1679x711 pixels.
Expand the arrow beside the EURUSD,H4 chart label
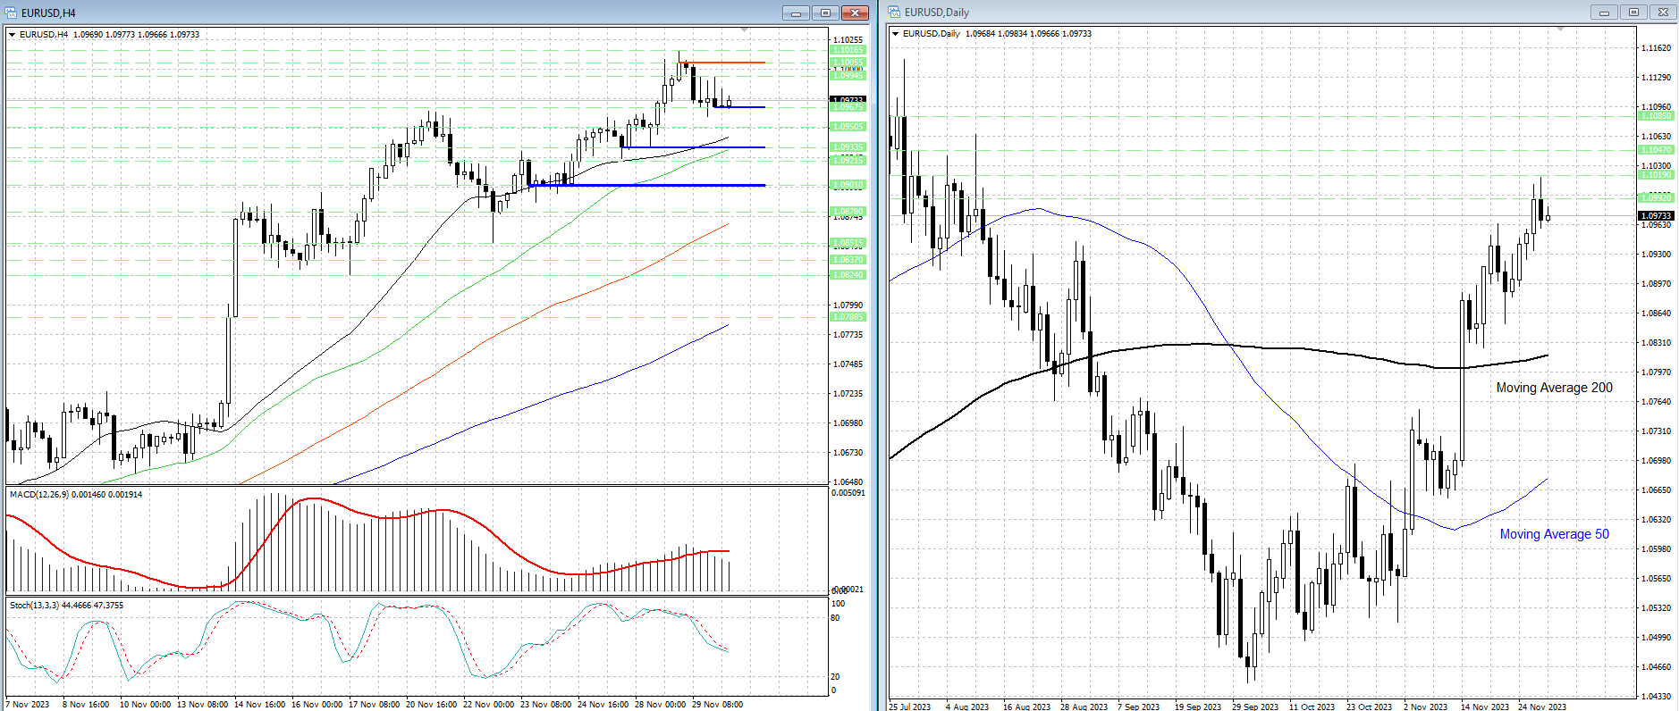point(12,35)
